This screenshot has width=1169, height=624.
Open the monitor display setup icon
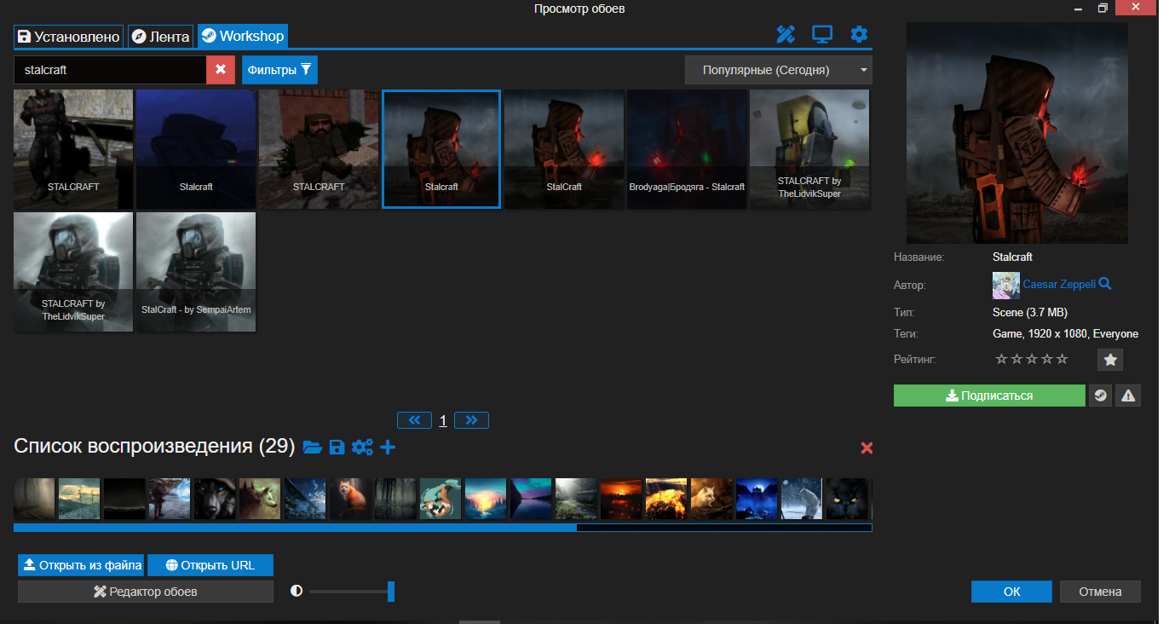[x=821, y=34]
